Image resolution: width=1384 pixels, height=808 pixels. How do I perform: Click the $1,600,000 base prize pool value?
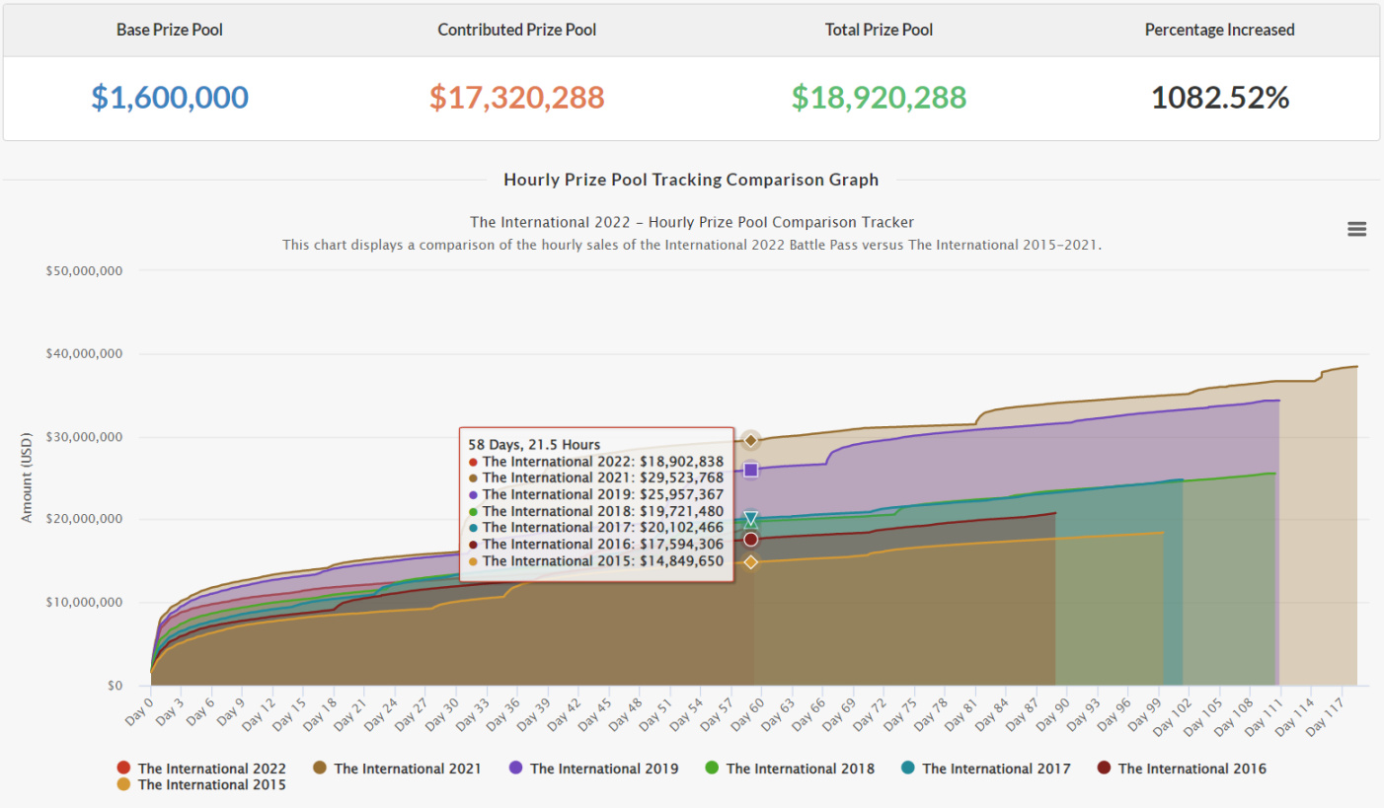(x=170, y=98)
